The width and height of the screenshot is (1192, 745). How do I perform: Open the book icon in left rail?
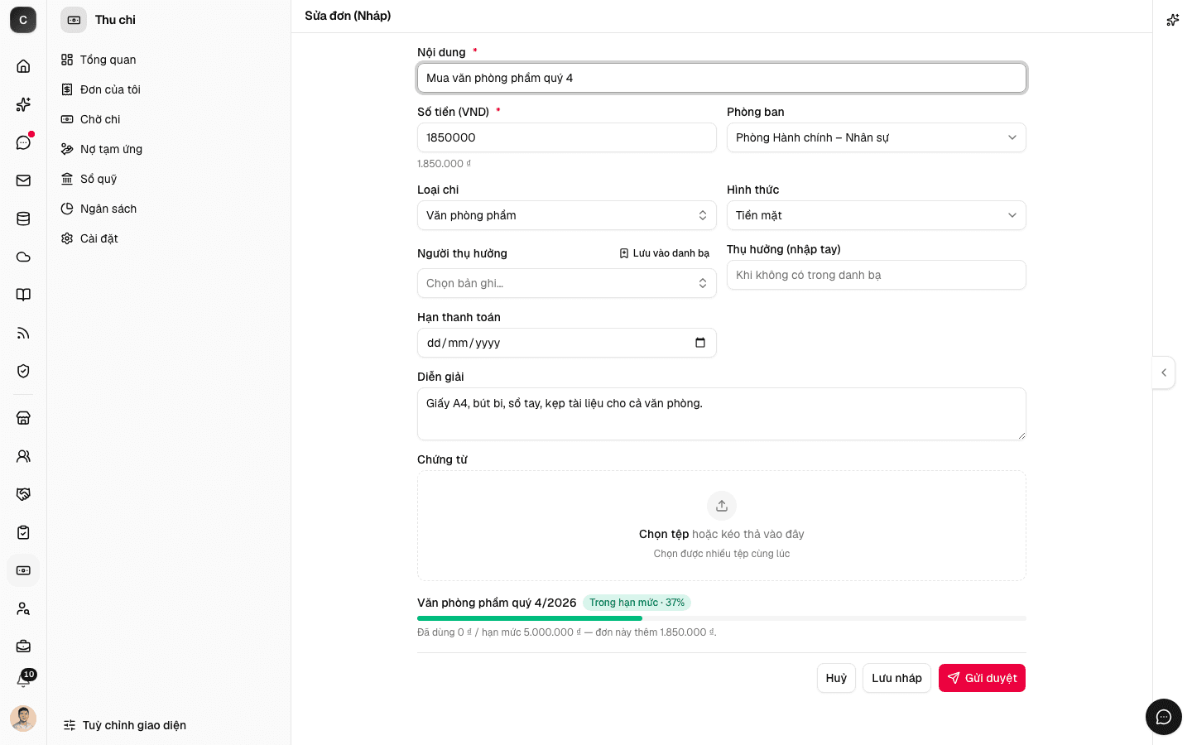23,295
